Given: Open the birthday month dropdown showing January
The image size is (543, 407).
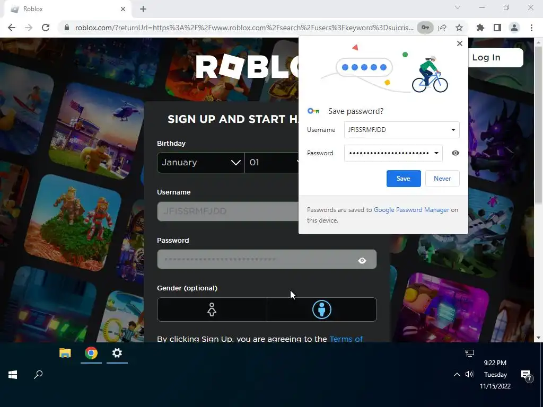Looking at the screenshot, I should pyautogui.click(x=201, y=162).
